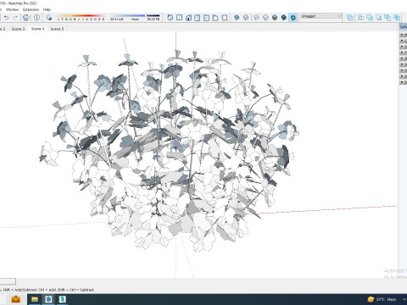Select Monochrome face style
Viewport: 407px width, 305px height.
tap(293, 18)
